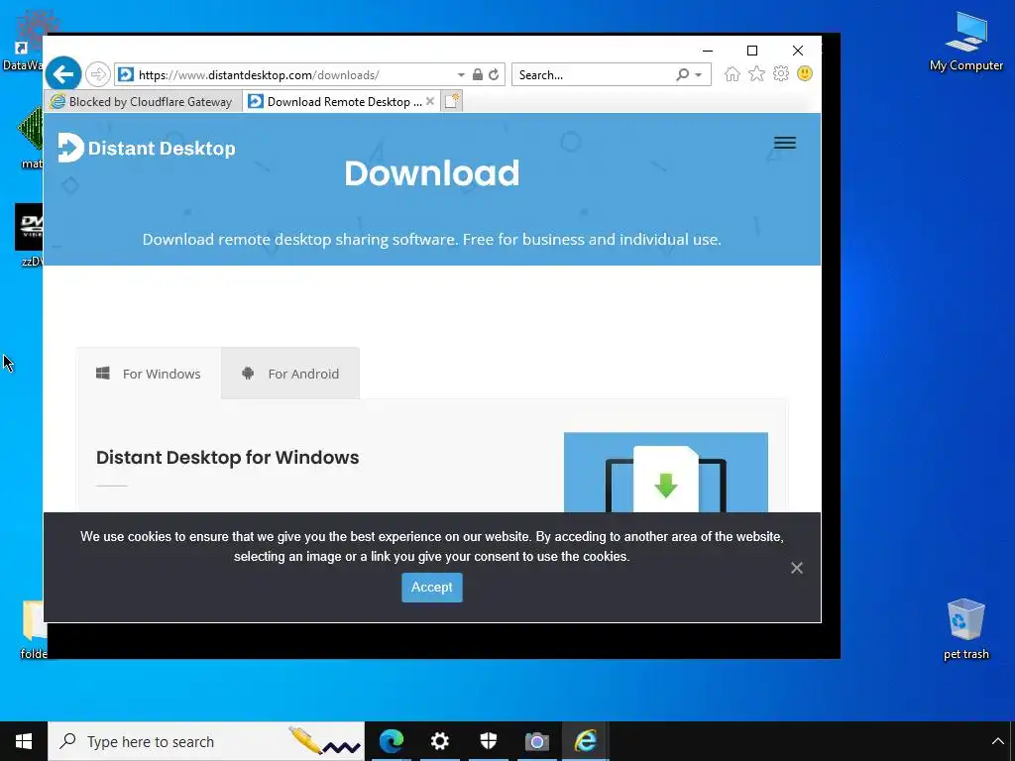Click the Internet Explorer taskbar icon
Viewport: 1015px width, 761px height.
click(x=585, y=741)
